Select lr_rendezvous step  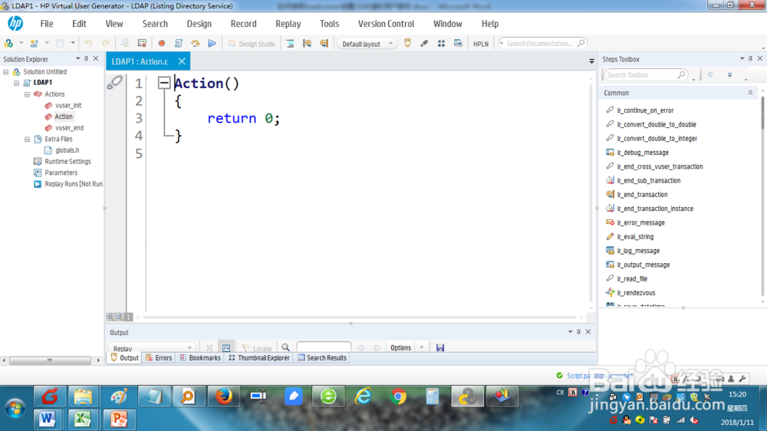click(636, 293)
